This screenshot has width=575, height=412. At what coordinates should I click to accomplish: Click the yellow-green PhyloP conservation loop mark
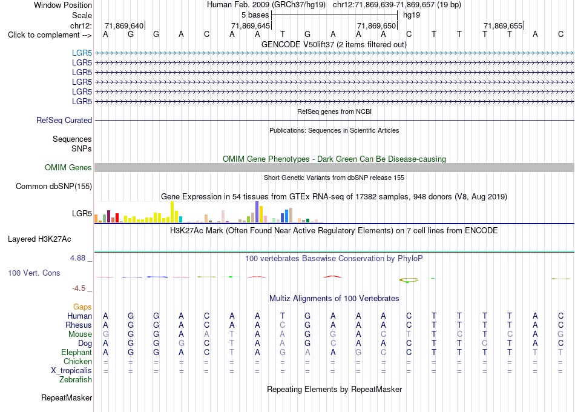(x=409, y=280)
